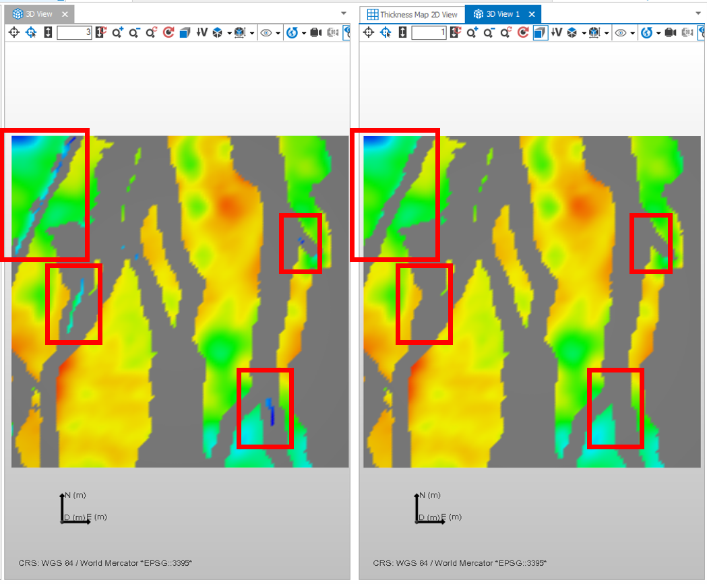Close the 3D View 1 tab
This screenshot has height=584, width=707.
click(532, 14)
